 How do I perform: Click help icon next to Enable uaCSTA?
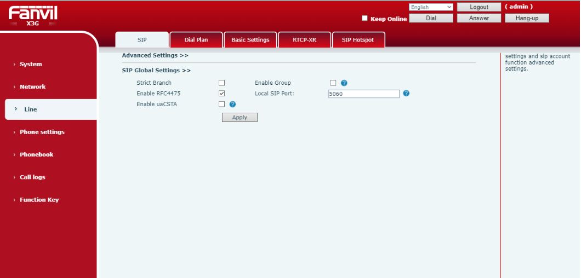(x=232, y=105)
